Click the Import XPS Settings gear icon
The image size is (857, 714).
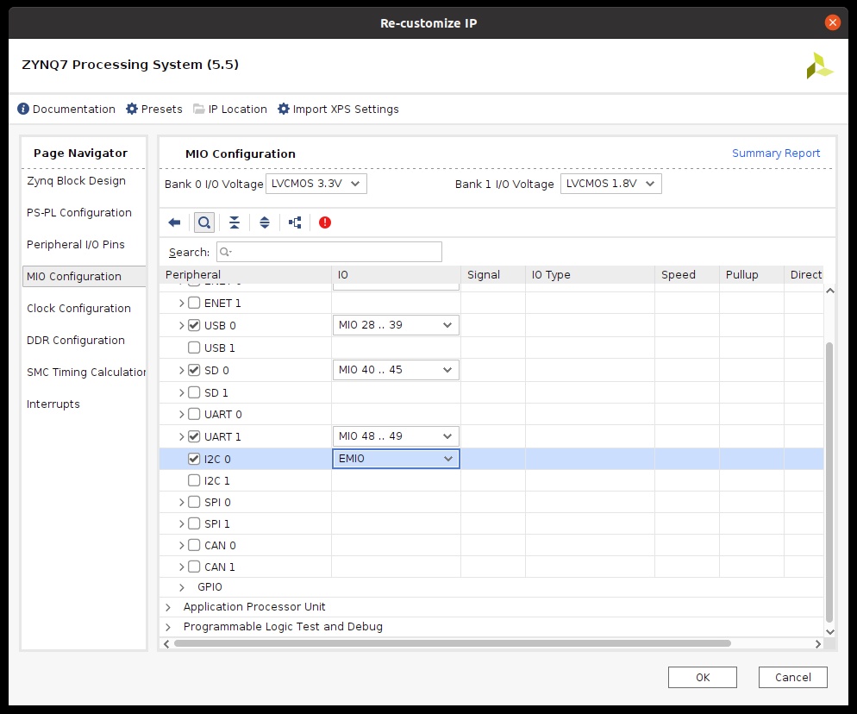coord(283,109)
